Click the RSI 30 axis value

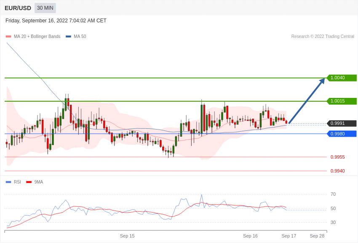click(x=333, y=222)
